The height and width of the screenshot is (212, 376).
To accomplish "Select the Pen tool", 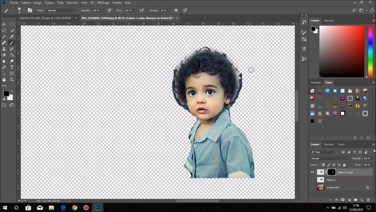I will 4,67.
